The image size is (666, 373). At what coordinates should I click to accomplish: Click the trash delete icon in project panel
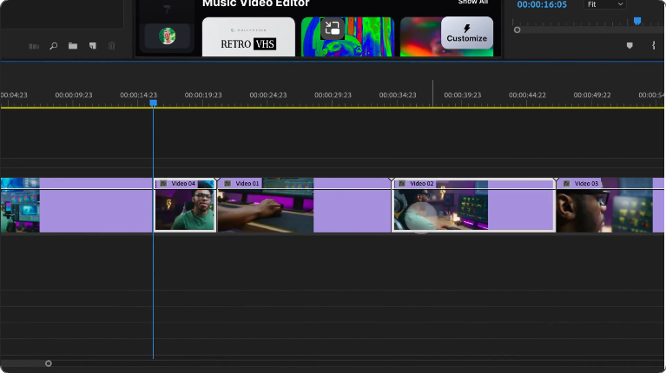(x=111, y=46)
